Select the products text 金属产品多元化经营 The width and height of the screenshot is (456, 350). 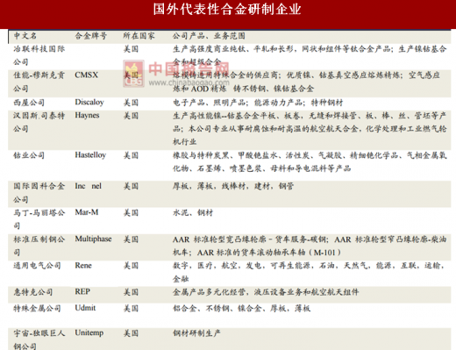[x=209, y=292]
